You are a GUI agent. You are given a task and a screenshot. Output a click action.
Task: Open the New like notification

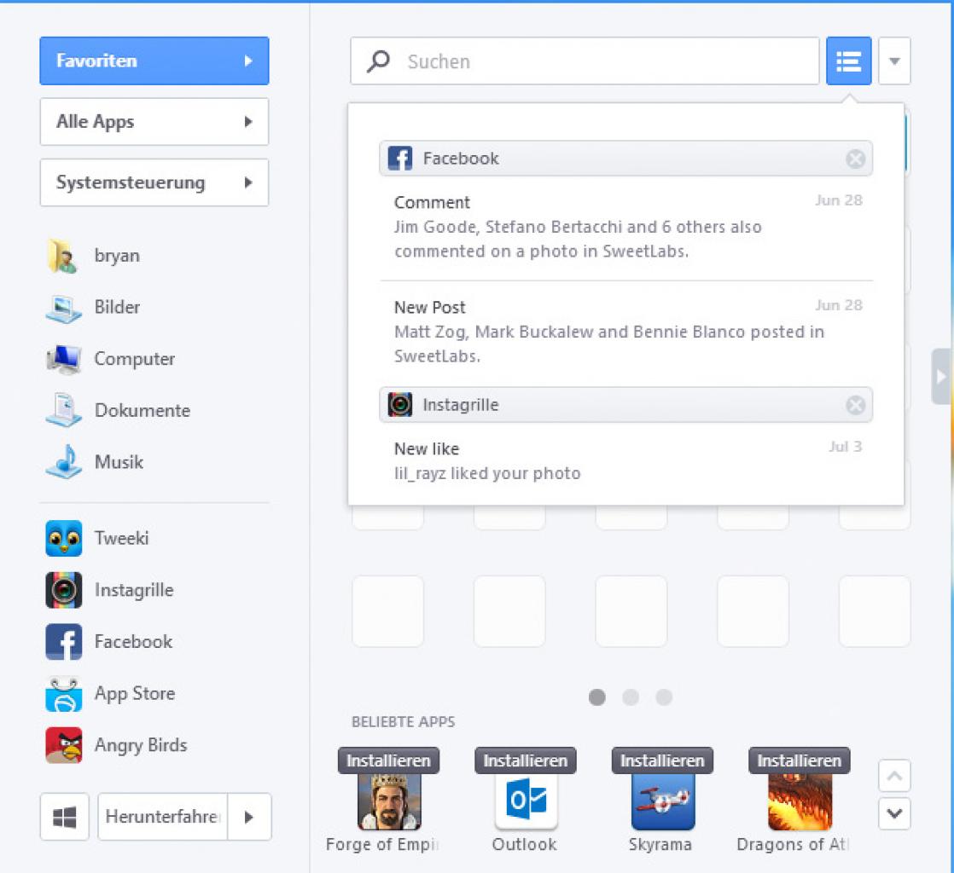pos(626,461)
